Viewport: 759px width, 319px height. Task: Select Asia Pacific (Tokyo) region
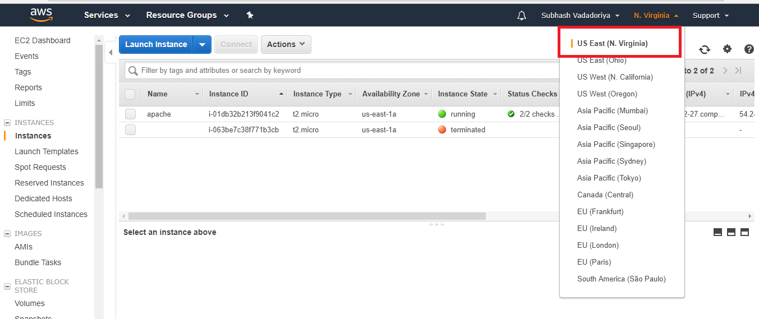point(609,178)
